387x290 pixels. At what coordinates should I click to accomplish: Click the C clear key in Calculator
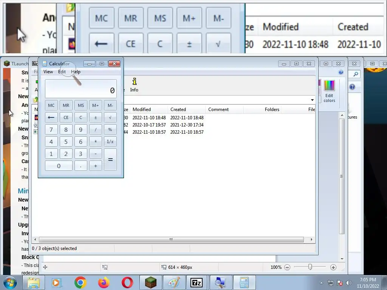[x=81, y=117]
